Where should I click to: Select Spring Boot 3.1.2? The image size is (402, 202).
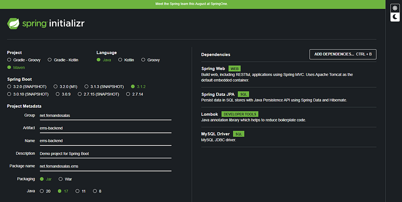click(x=138, y=87)
